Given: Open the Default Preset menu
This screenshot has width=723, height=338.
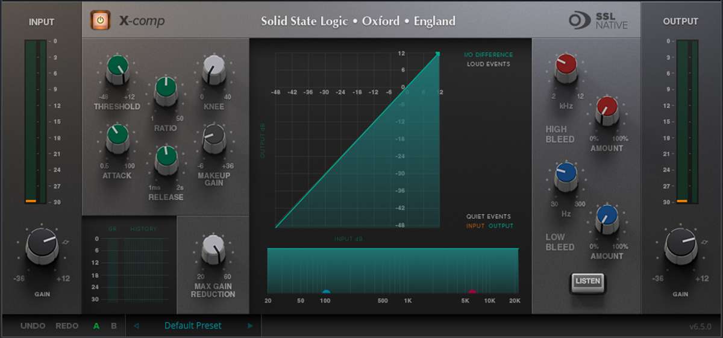Looking at the screenshot, I should point(193,326).
